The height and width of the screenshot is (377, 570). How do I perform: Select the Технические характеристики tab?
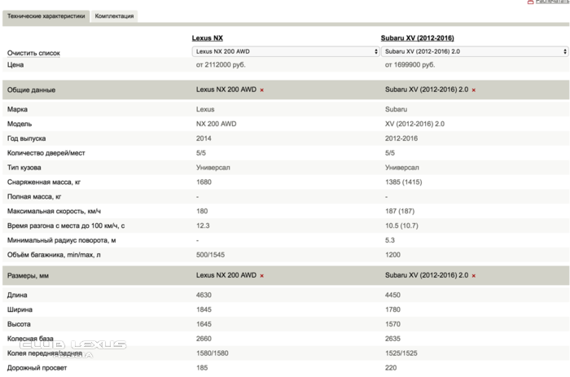point(46,15)
